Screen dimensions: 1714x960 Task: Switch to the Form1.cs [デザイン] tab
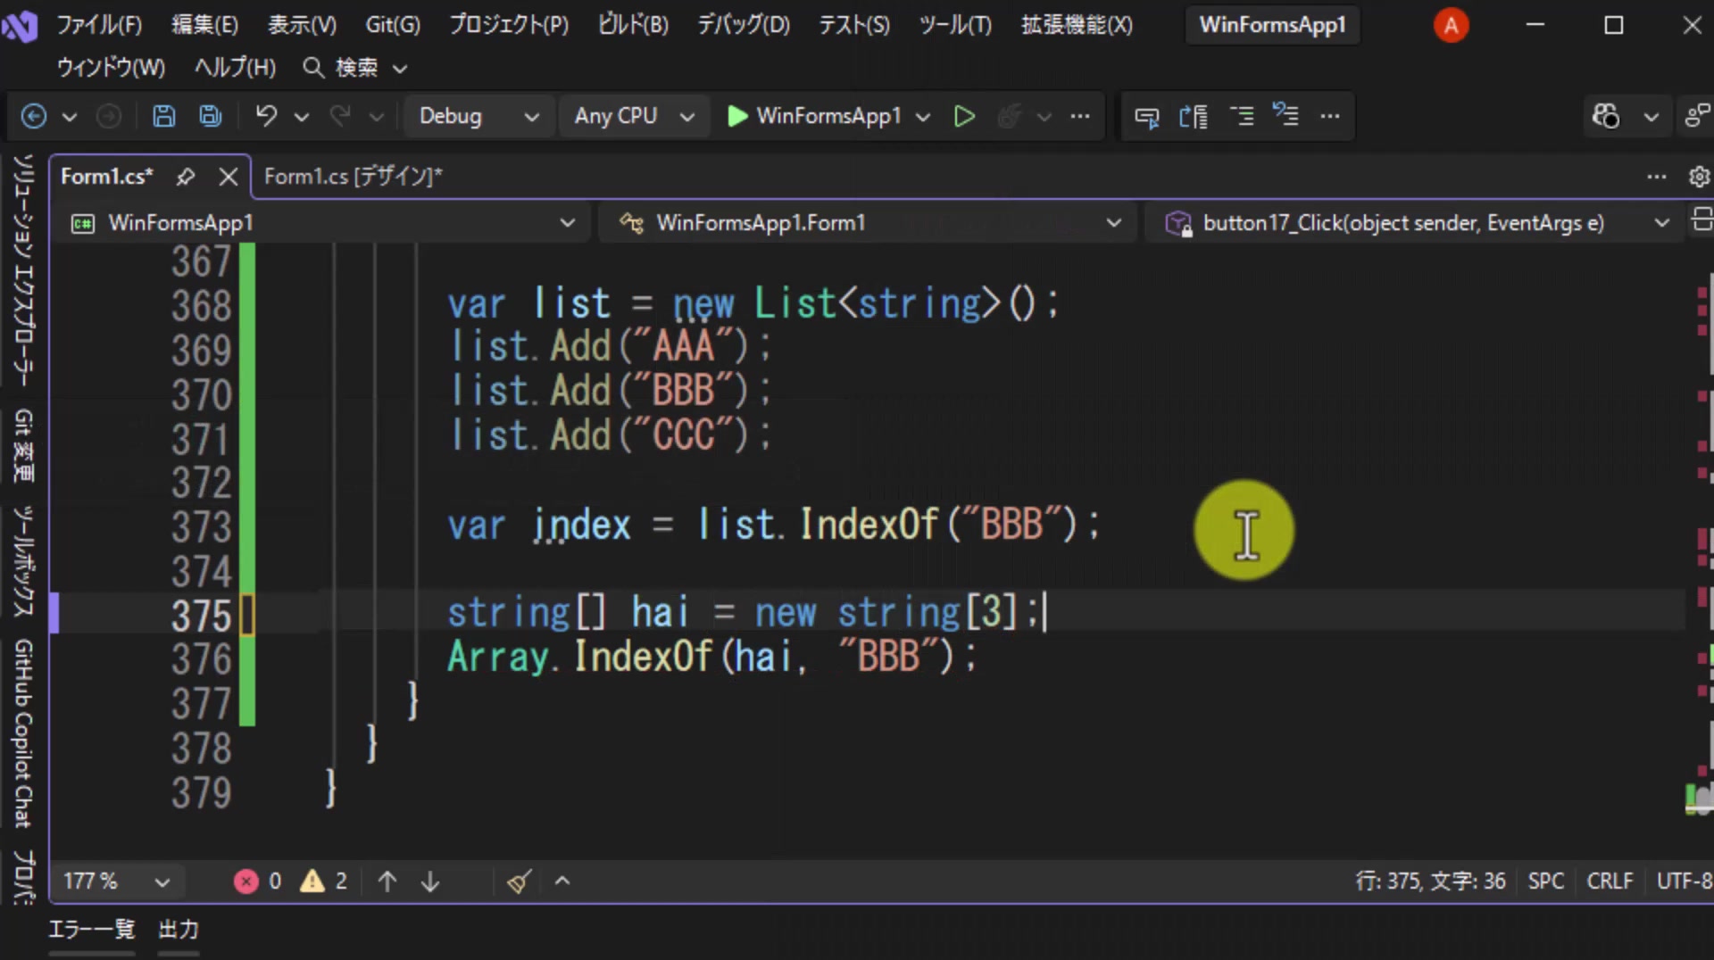[354, 177]
